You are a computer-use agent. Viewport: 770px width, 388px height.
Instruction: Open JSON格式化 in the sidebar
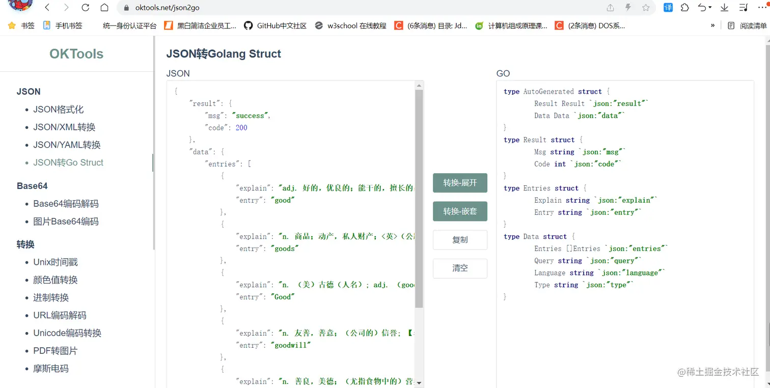(x=59, y=109)
